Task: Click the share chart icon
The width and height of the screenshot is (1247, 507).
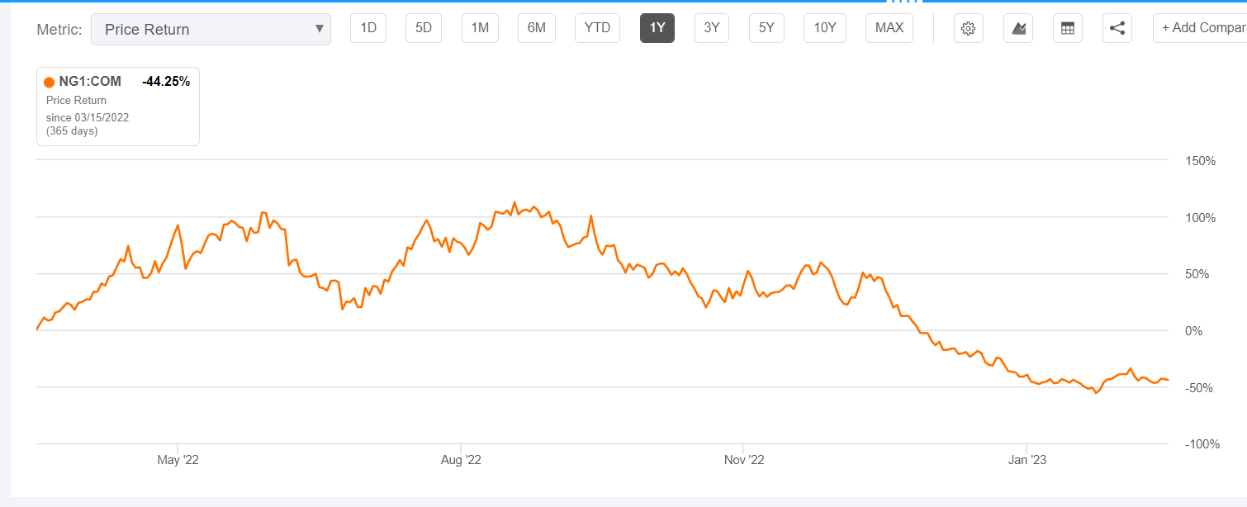Action: pos(1117,29)
